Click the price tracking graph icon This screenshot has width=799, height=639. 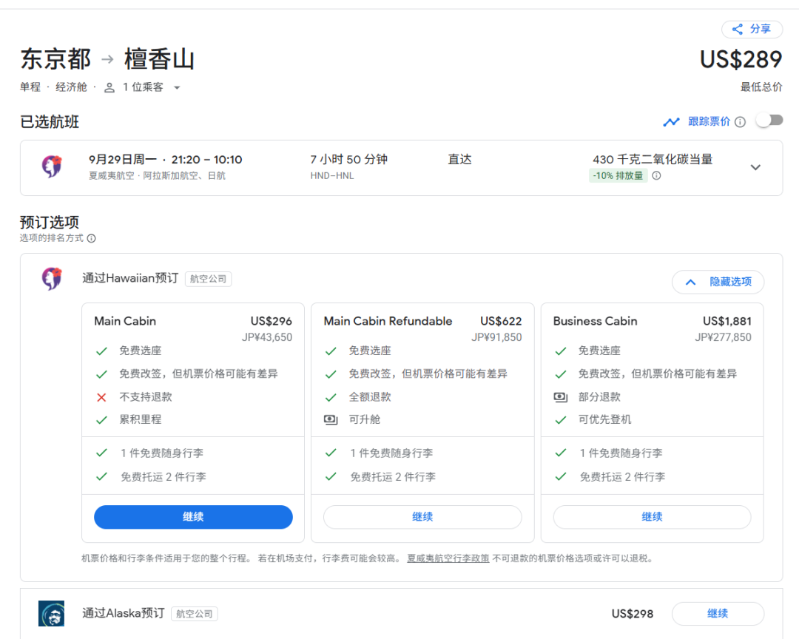click(671, 122)
